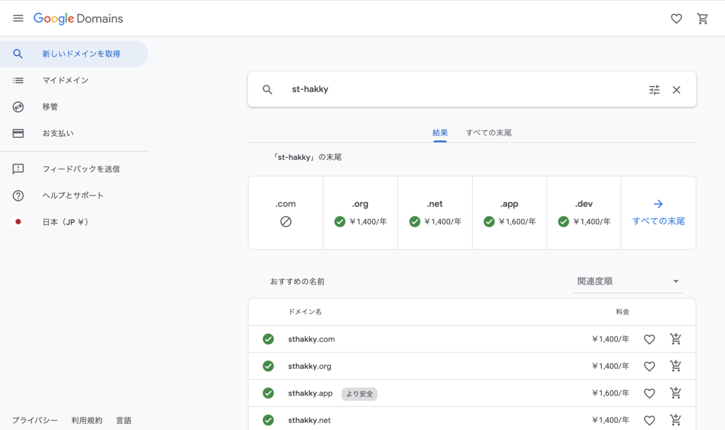Open マイドメイン in sidebar
Viewport: 725px width, 430px height.
point(74,80)
